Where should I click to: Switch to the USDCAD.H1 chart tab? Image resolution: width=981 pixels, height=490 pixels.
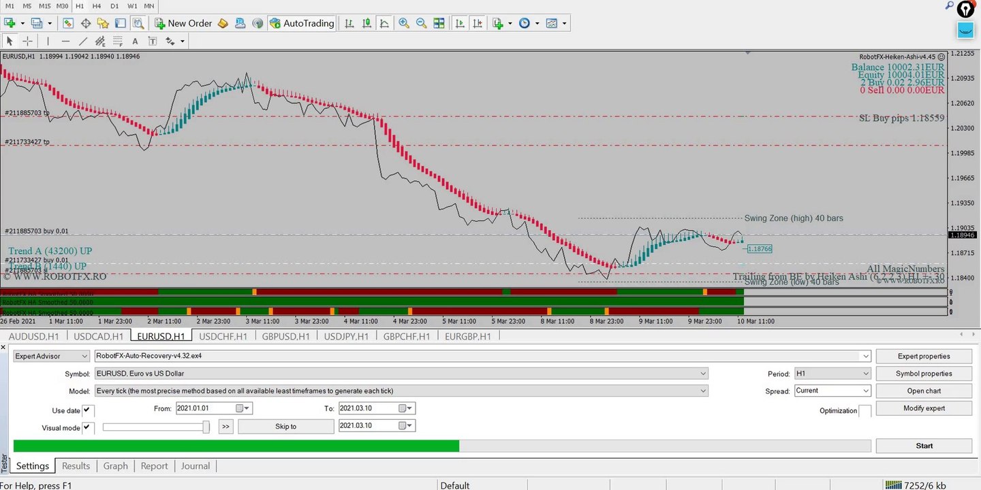tap(99, 336)
